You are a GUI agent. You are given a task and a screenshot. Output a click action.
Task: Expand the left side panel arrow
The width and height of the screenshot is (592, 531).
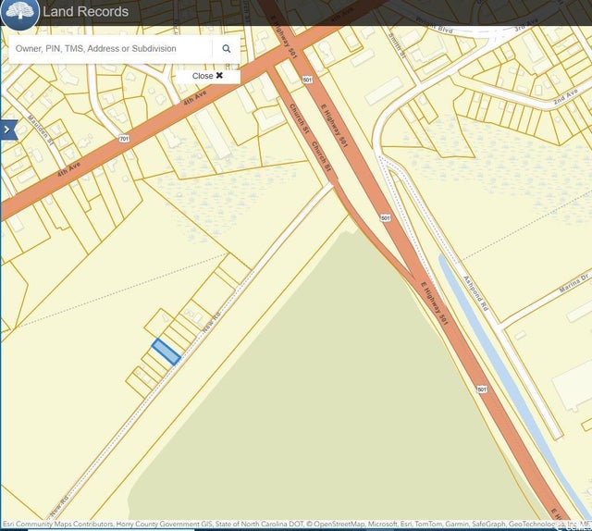pyautogui.click(x=8, y=130)
